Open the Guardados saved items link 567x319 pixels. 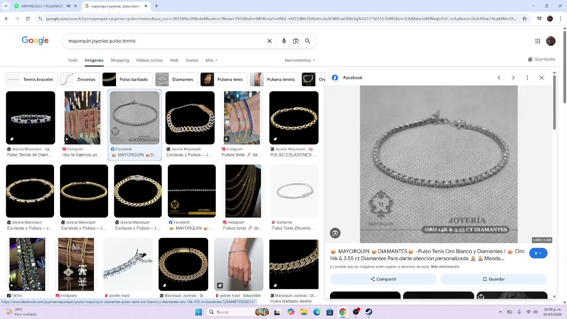tap(542, 59)
